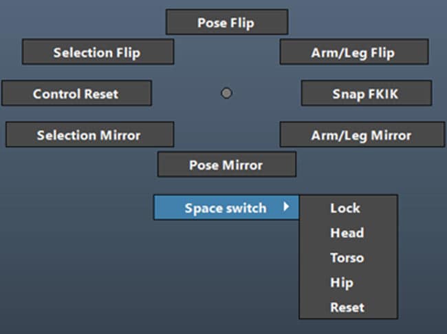The image size is (447, 334).
Task: Pick Torso in the submenu
Action: 347,258
